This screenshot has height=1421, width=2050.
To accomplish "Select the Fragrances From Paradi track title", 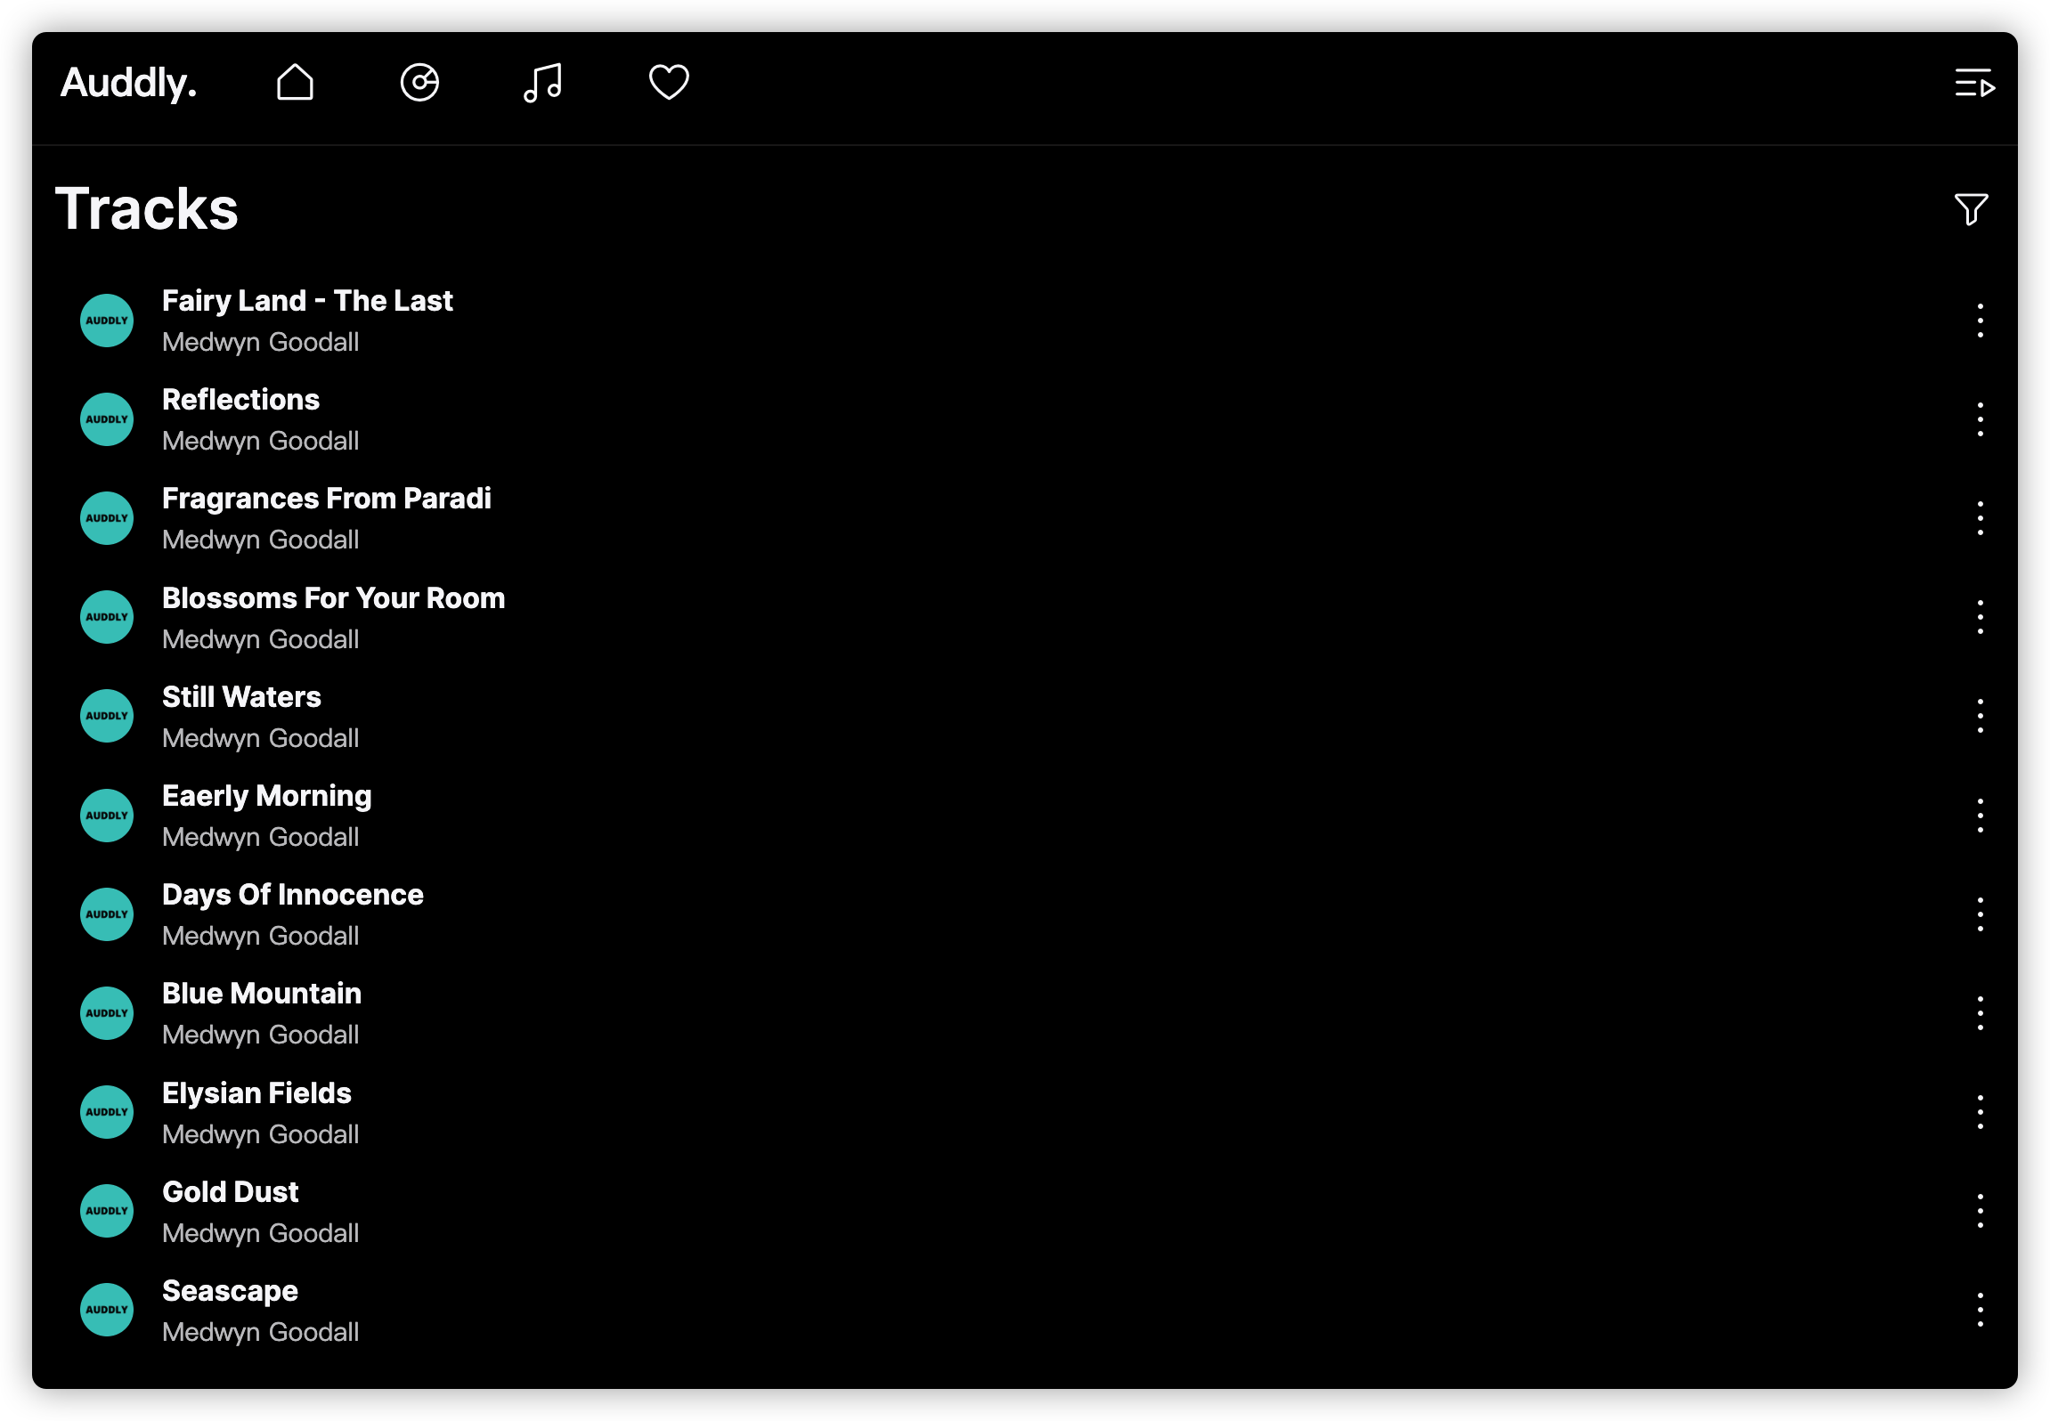I will [326, 499].
